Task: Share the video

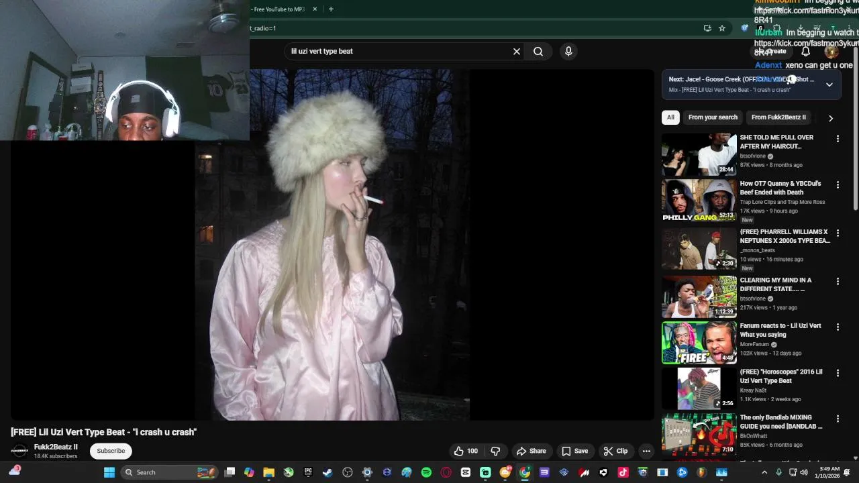Action: coord(531,451)
